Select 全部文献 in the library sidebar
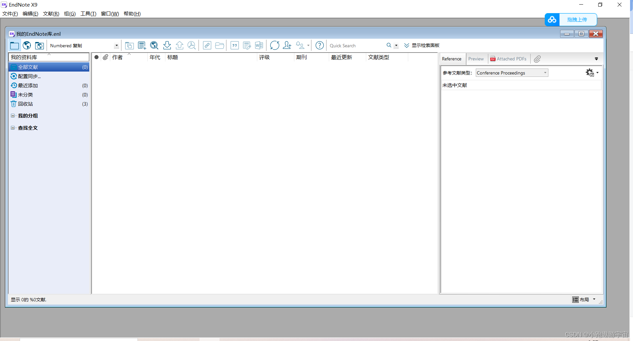633x341 pixels. click(x=49, y=67)
